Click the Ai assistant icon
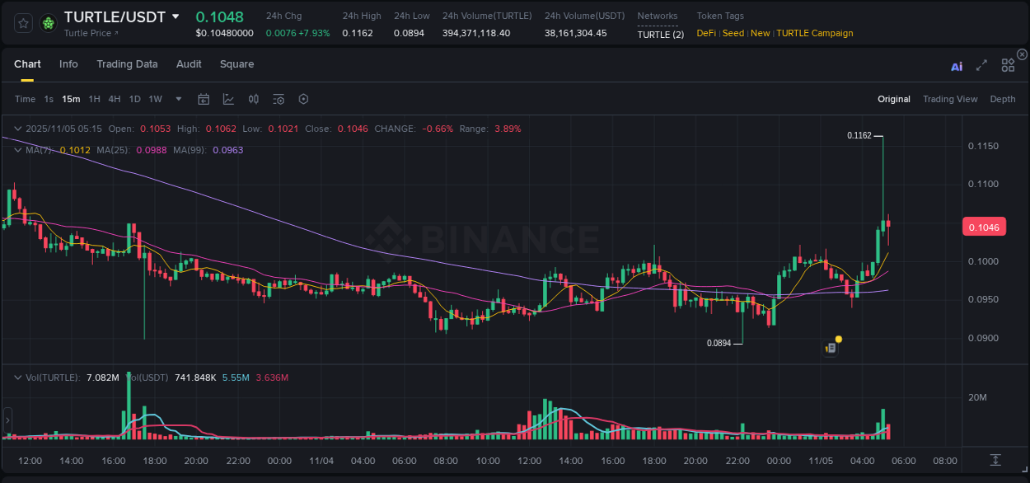The height and width of the screenshot is (483, 1030). click(x=956, y=65)
